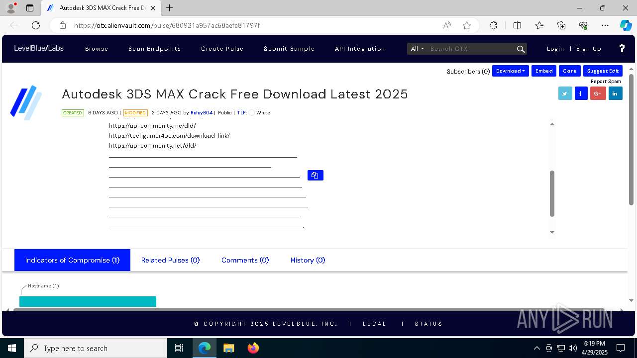This screenshot has width=637, height=358.
Task: Open the browser profile icon
Action: click(11, 8)
